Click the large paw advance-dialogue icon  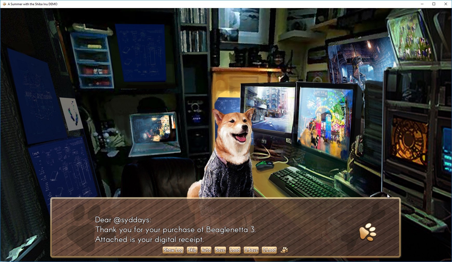[368, 232]
